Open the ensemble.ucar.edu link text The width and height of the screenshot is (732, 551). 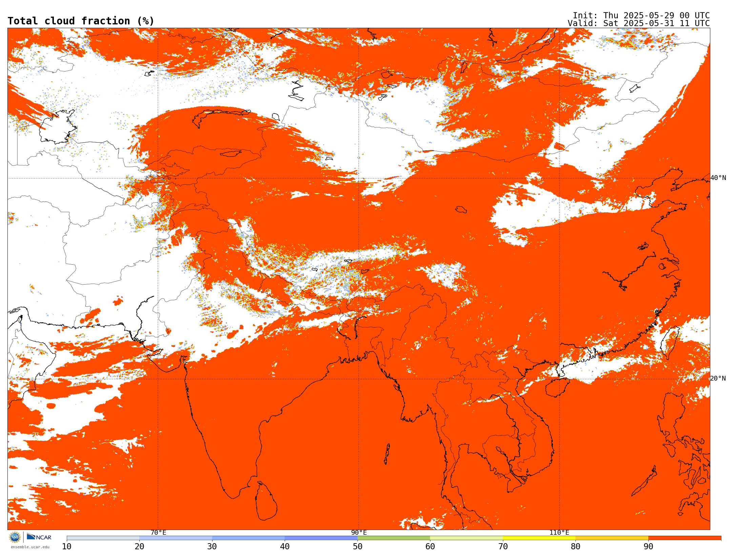tap(30, 547)
